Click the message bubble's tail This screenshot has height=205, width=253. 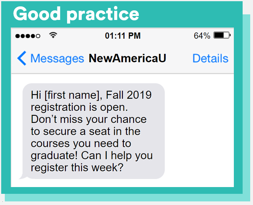[22, 176]
